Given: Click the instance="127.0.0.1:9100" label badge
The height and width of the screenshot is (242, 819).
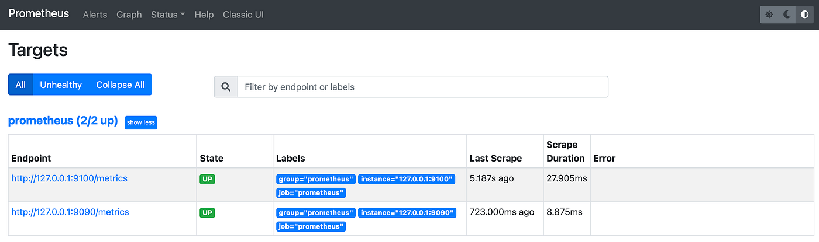Looking at the screenshot, I should point(407,179).
